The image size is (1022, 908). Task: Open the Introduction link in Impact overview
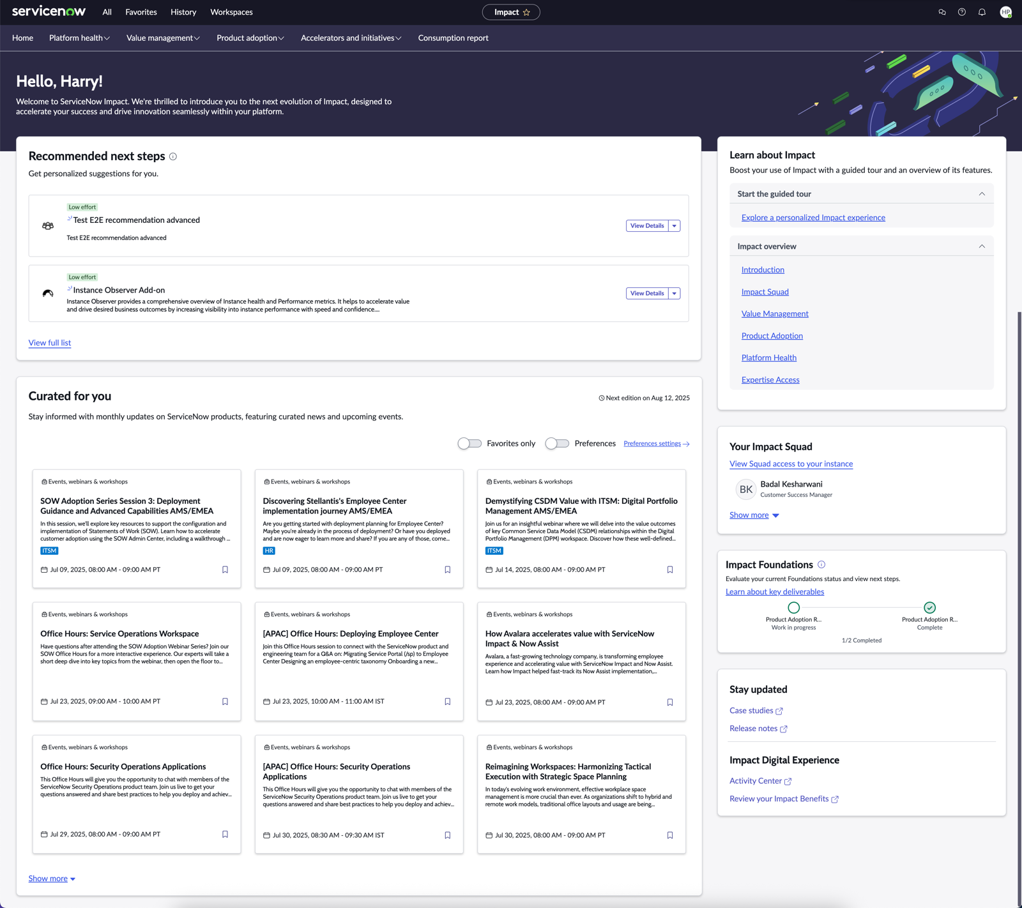point(763,270)
